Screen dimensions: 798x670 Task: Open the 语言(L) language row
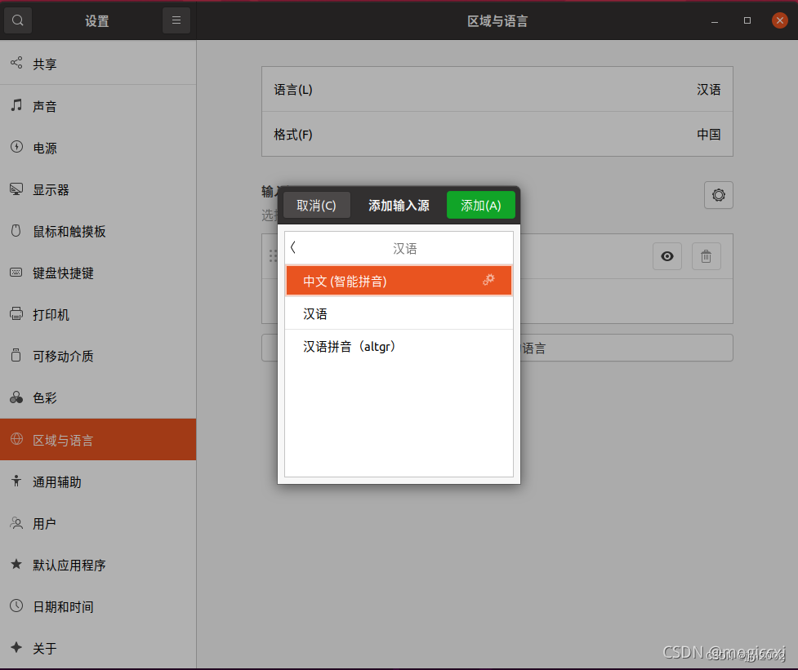(x=497, y=90)
